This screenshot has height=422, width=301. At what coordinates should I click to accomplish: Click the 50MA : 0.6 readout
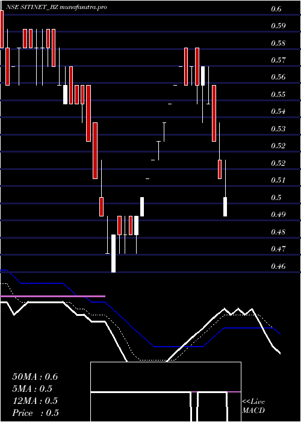click(35, 377)
